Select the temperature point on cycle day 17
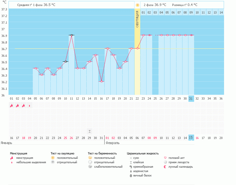The width and height of the screenshot is (236, 185). click(107, 48)
